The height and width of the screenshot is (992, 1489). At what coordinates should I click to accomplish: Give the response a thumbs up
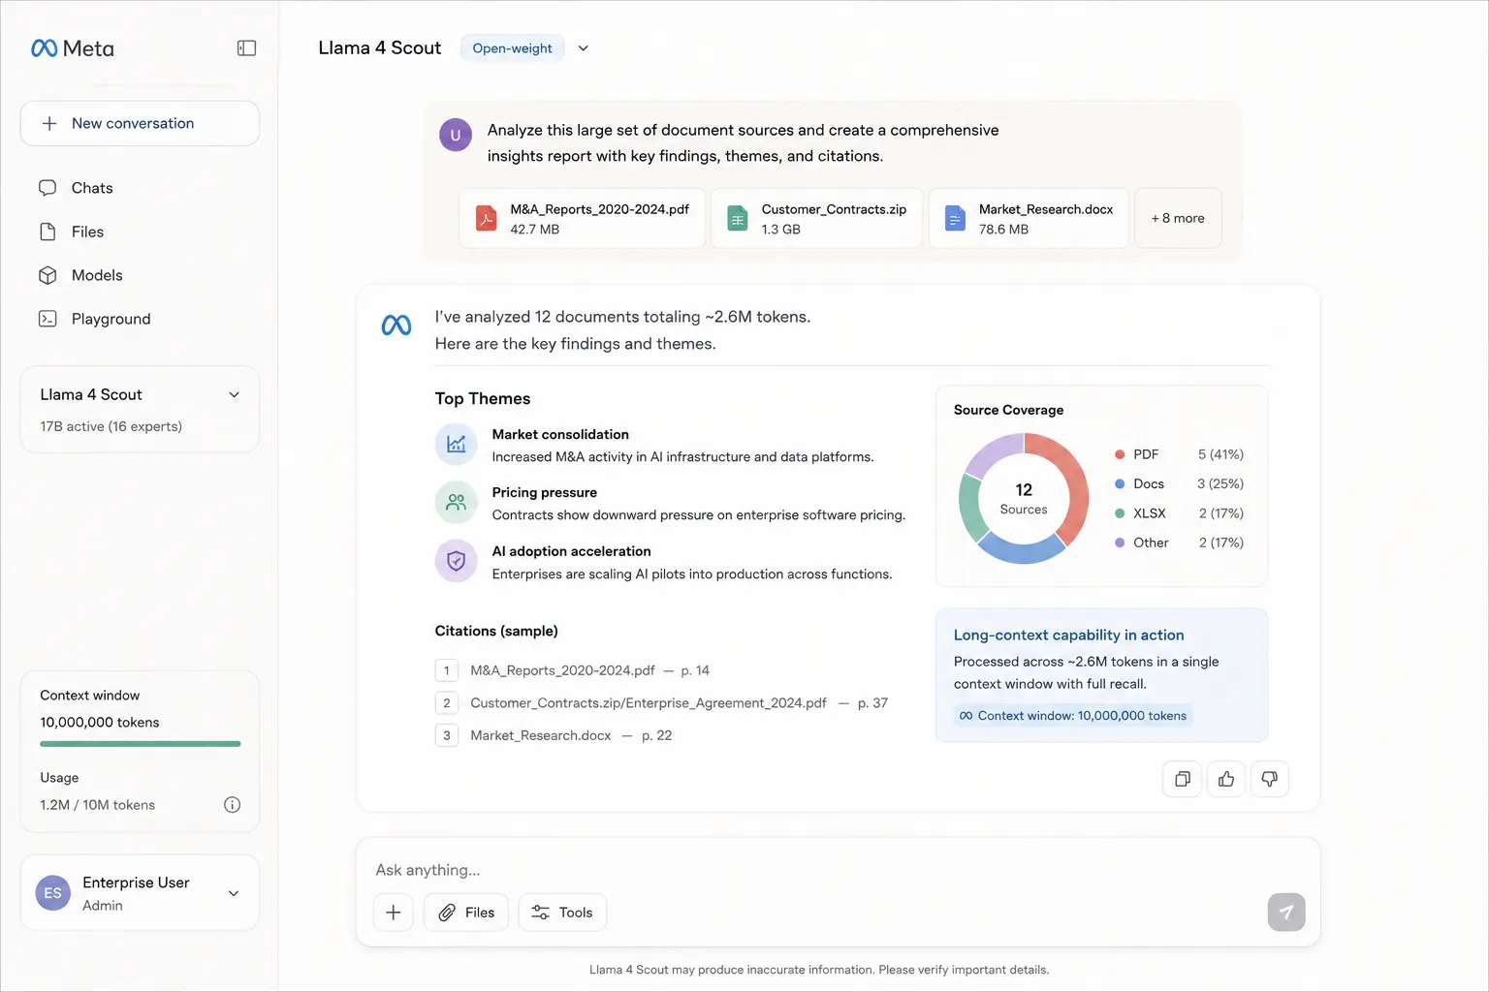(1226, 779)
